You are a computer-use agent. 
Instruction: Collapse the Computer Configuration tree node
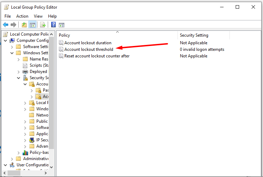coord(6,40)
